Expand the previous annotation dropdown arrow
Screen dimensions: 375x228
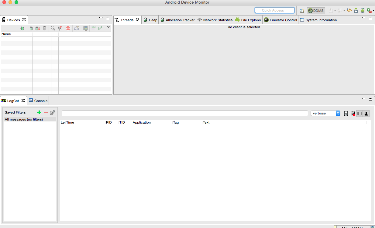coord(344,11)
